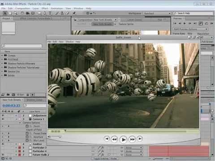Viewport: 215px width, 161px height.
Task: Adjust the QuickTime volume slider knob
Action: [x=60, y=136]
